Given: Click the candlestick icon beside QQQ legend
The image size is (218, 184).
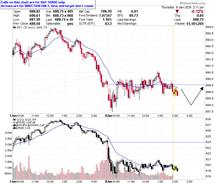Looking at the screenshot, I should tap(15, 120).
